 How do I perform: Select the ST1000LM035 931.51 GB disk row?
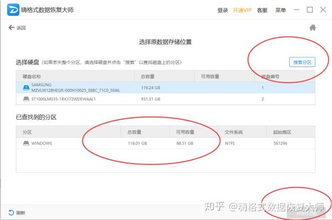point(165,99)
